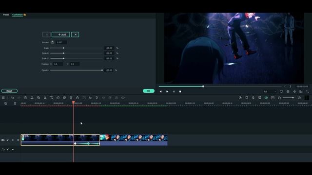Click the timeline zoom out minus icon
The height and width of the screenshot is (175, 312).
279,98
